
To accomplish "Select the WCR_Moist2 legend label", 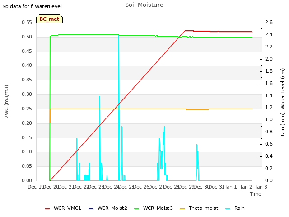I will pyautogui.click(x=112, y=208).
